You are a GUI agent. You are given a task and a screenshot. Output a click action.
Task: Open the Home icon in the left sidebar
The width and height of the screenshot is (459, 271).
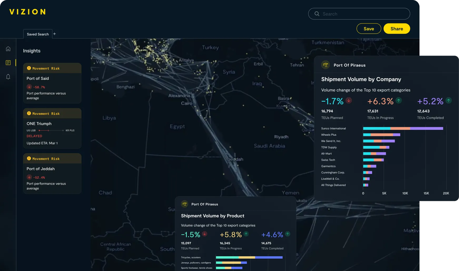click(8, 49)
